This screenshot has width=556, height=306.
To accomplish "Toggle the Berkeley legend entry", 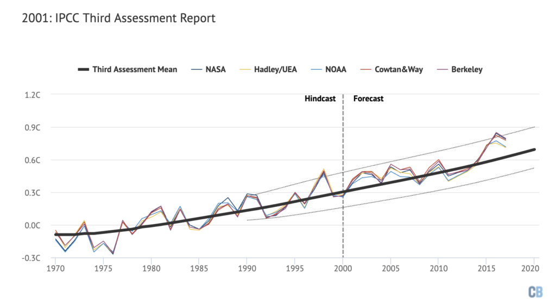I will click(460, 69).
